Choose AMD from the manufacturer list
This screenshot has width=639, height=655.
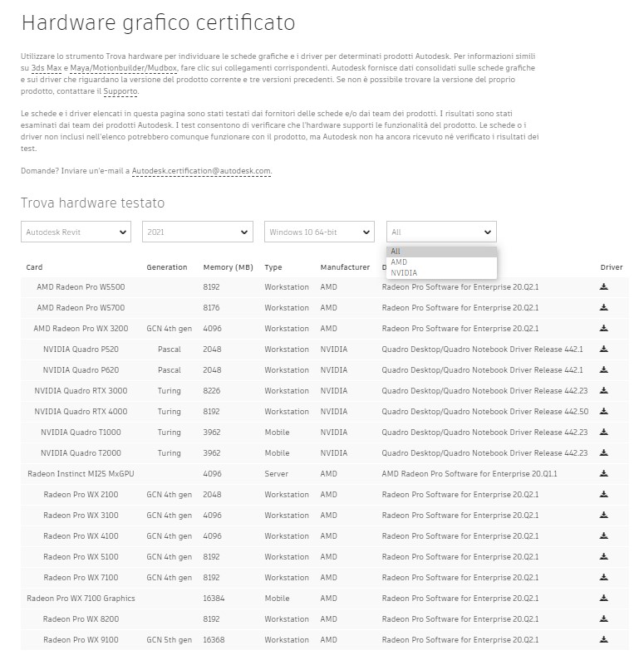coord(441,262)
